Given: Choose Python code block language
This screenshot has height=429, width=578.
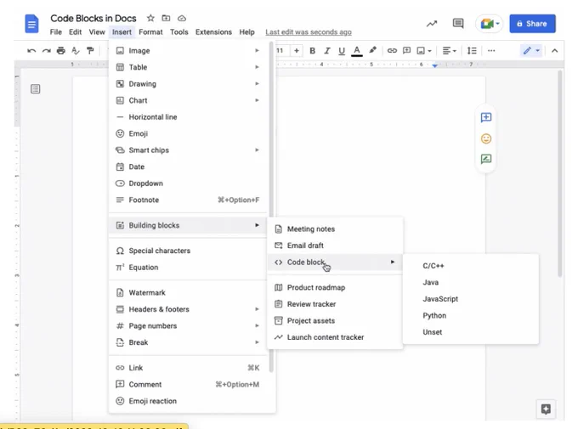Looking at the screenshot, I should (x=471, y=315).
